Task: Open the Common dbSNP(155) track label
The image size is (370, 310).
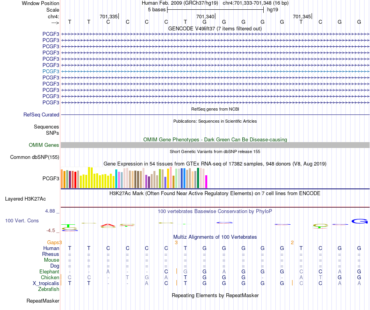Action: coord(35,157)
